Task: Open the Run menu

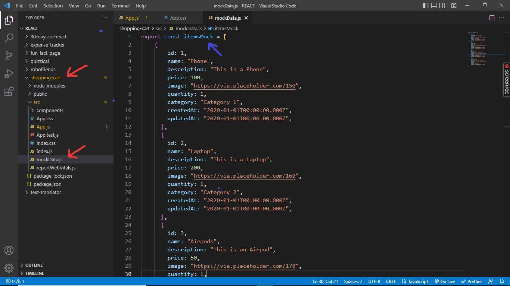Action: (101, 6)
